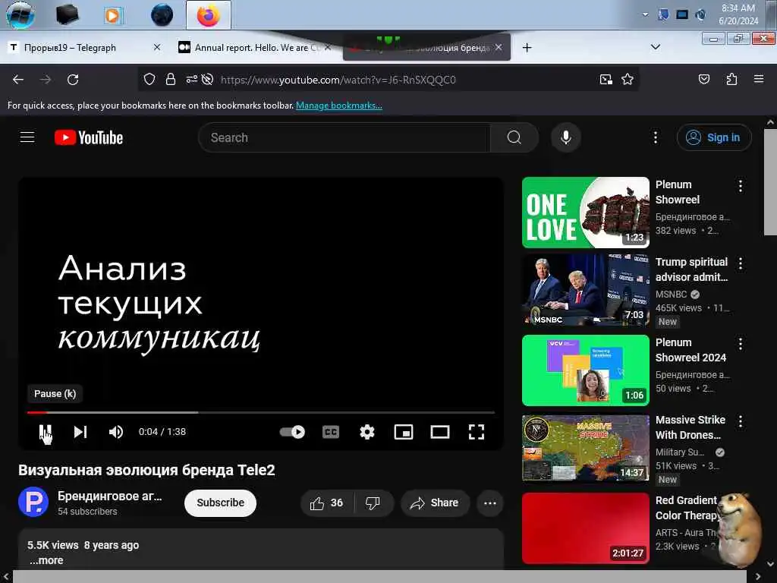Expand the description with ...more
This screenshot has width=777, height=583.
point(46,560)
